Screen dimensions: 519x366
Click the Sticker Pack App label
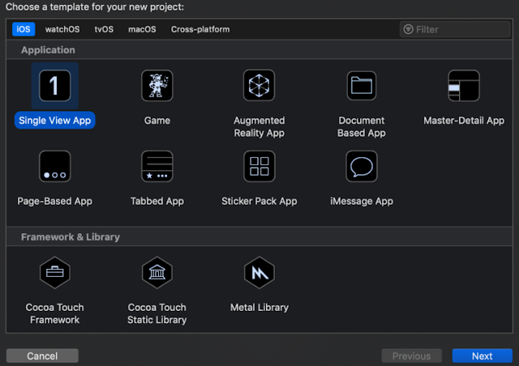tap(259, 201)
